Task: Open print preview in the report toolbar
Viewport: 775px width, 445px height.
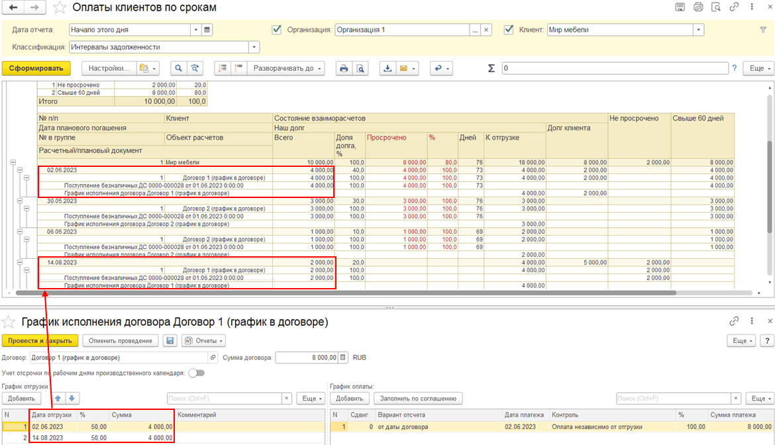Action: [360, 68]
